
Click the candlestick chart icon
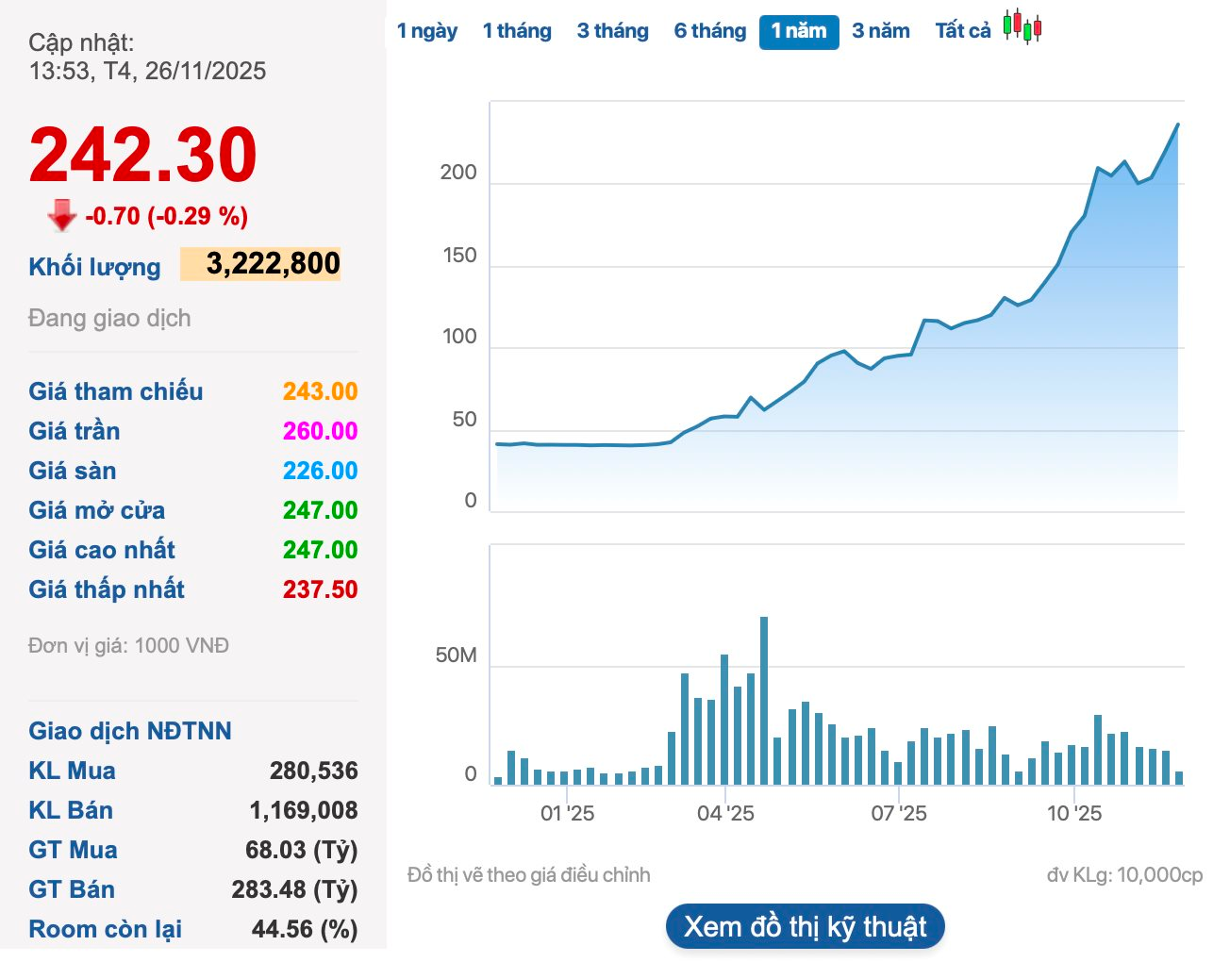[1022, 26]
